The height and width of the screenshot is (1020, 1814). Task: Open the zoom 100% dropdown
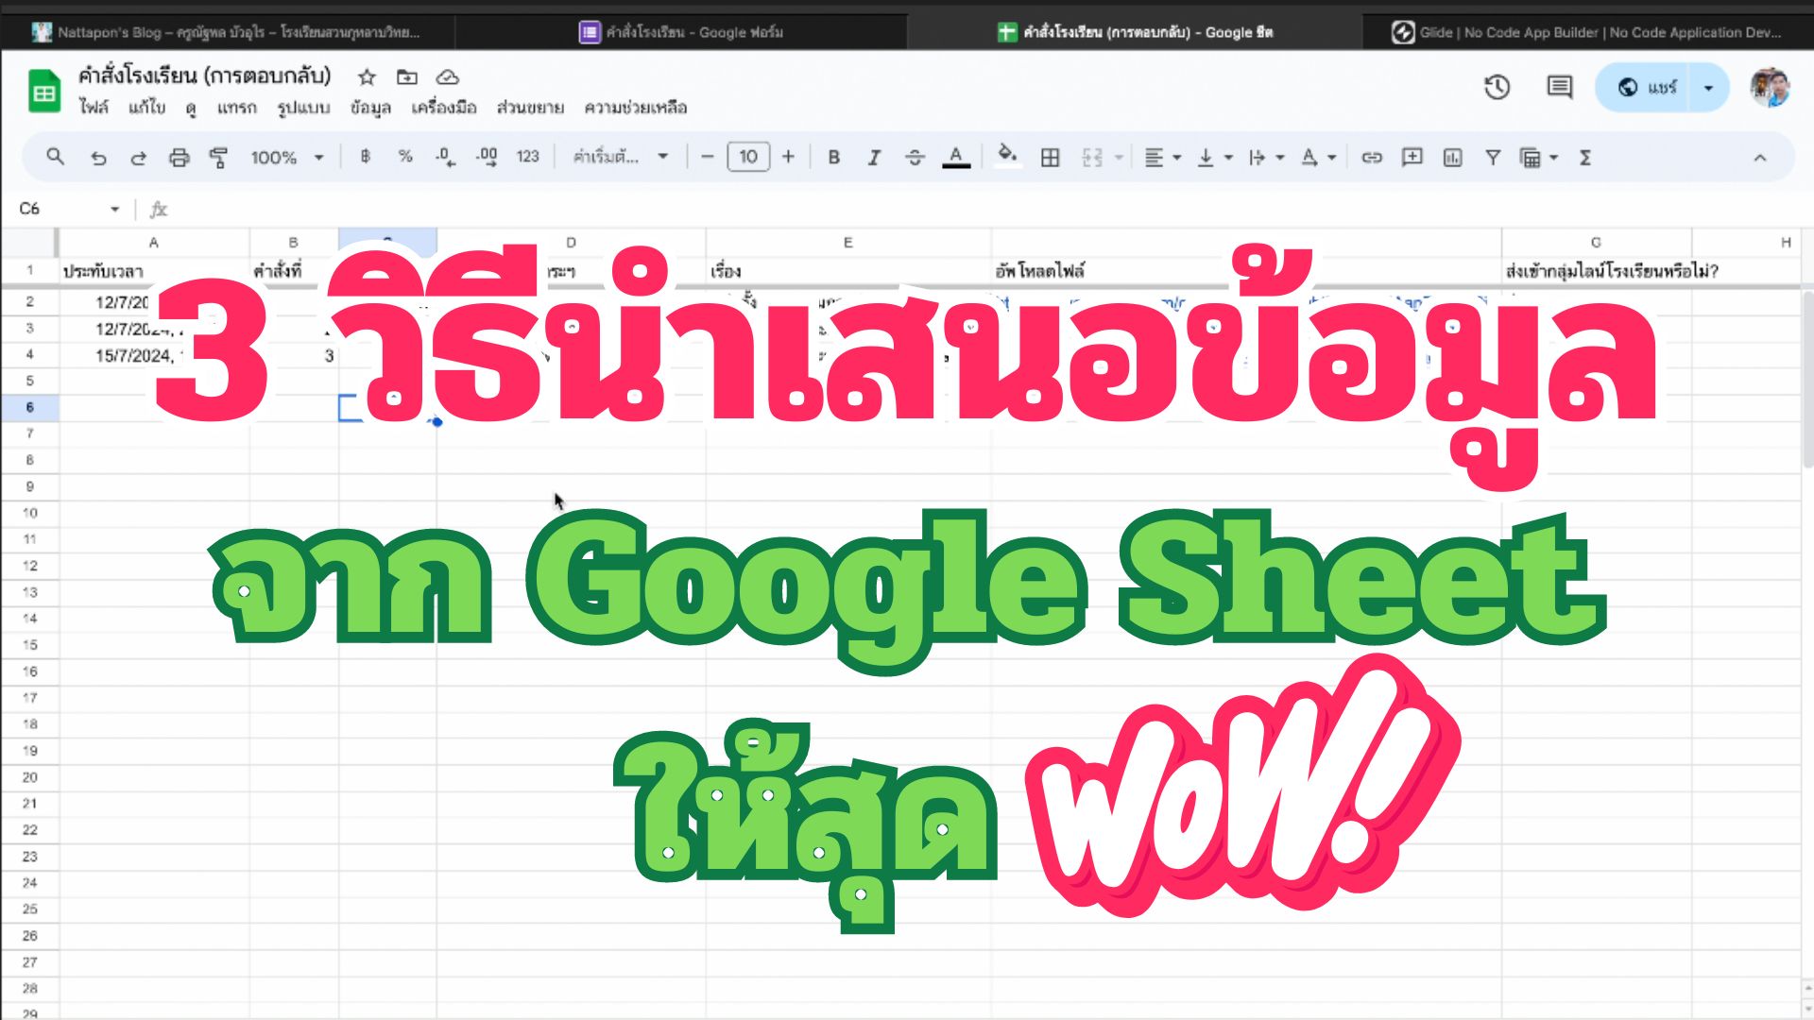click(287, 158)
